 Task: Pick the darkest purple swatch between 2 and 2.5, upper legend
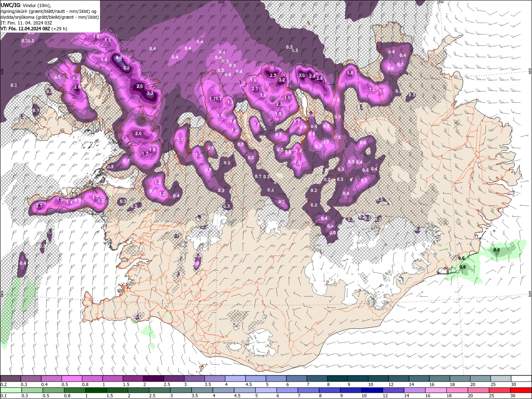[153, 379]
